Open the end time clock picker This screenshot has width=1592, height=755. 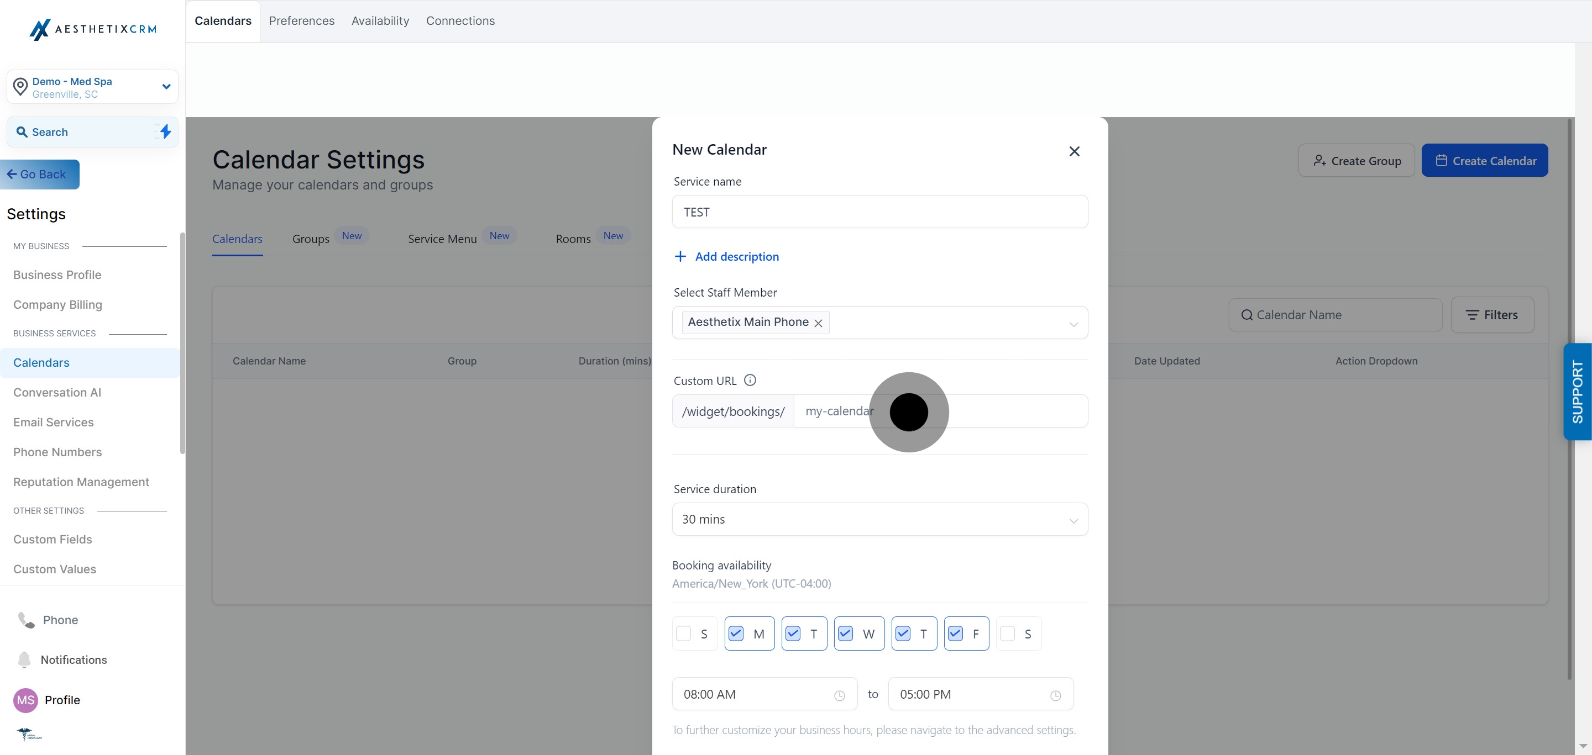1056,696
